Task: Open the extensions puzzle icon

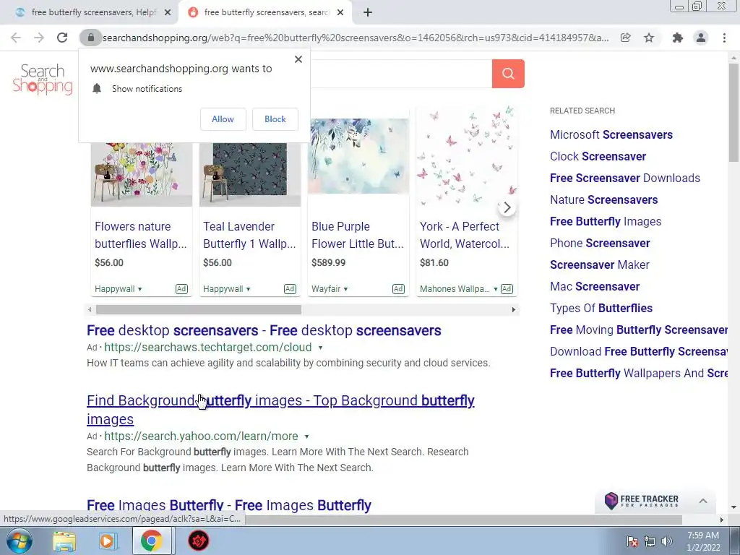Action: pos(678,38)
